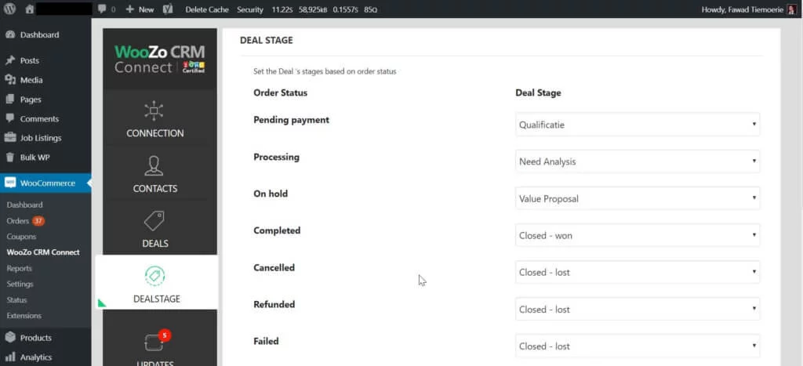Open the Completed deal stage dropdown
803x366 pixels.
[x=638, y=235]
